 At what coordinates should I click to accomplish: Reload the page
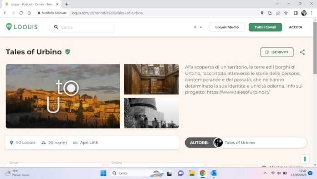(21, 13)
